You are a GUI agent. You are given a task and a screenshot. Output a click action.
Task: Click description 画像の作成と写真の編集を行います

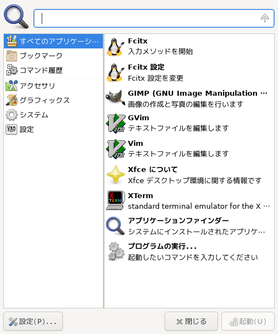tap(186, 104)
